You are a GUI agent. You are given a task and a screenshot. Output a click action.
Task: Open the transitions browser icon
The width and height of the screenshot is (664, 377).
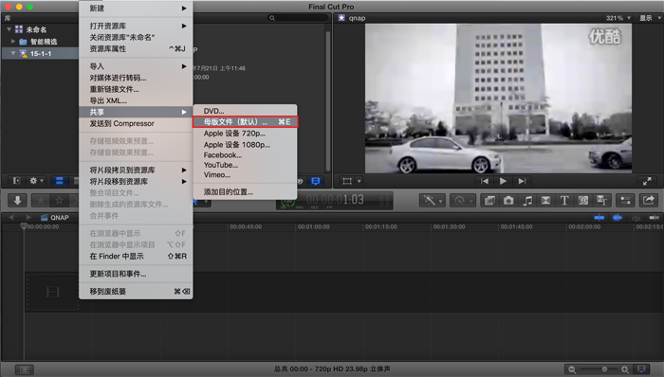(x=545, y=200)
